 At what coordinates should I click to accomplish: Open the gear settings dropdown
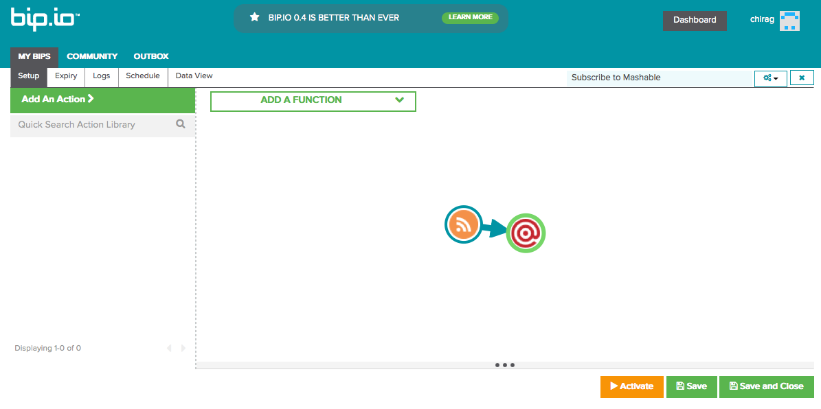point(771,78)
